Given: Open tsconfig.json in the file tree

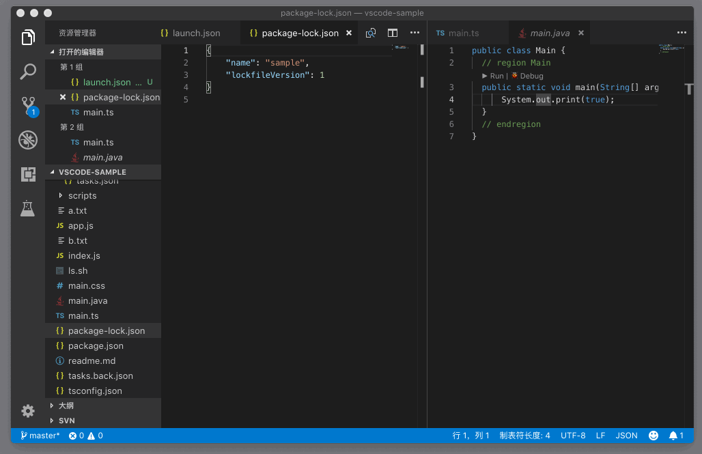Looking at the screenshot, I should click(95, 391).
